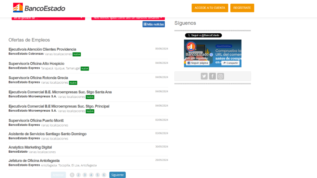
Task: Select page 3 of job listings
Action: click(85, 175)
